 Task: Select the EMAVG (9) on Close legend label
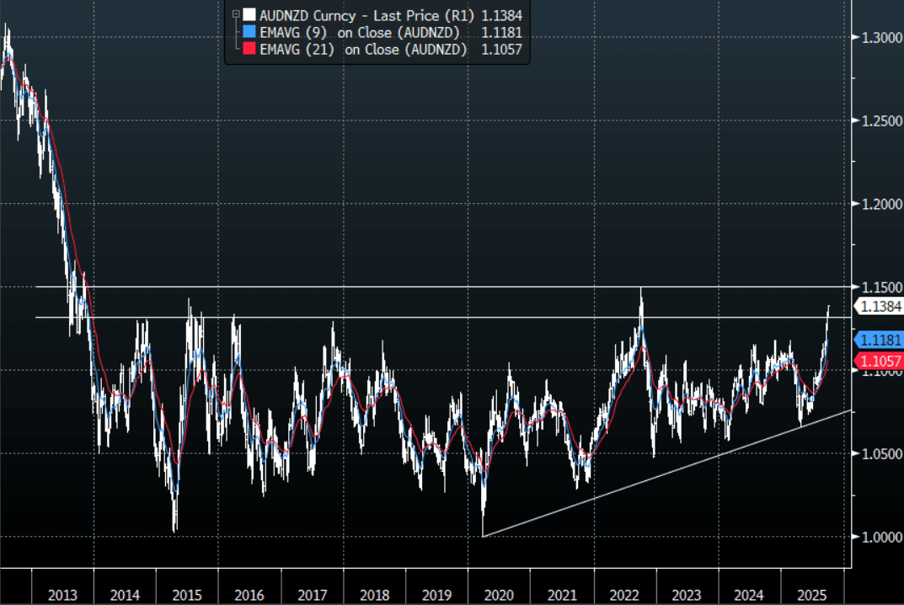[x=360, y=32]
